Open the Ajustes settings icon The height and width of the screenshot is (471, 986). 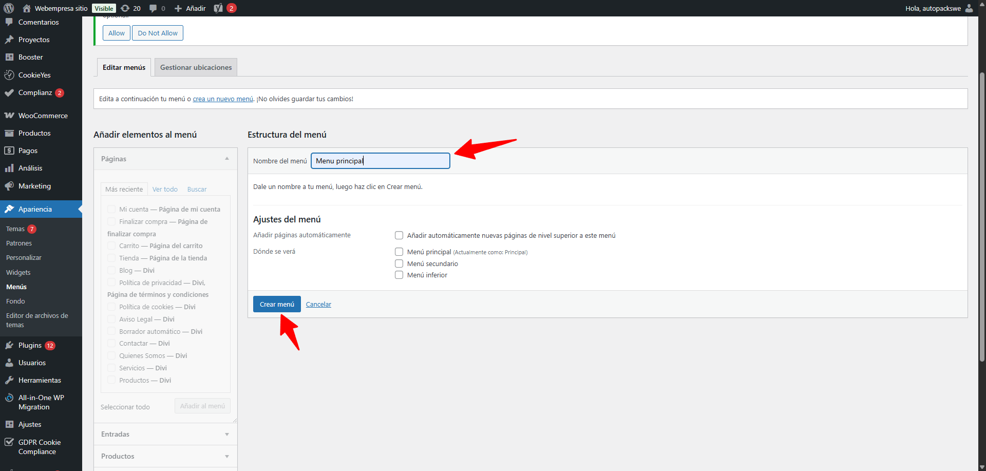pyautogui.click(x=9, y=424)
